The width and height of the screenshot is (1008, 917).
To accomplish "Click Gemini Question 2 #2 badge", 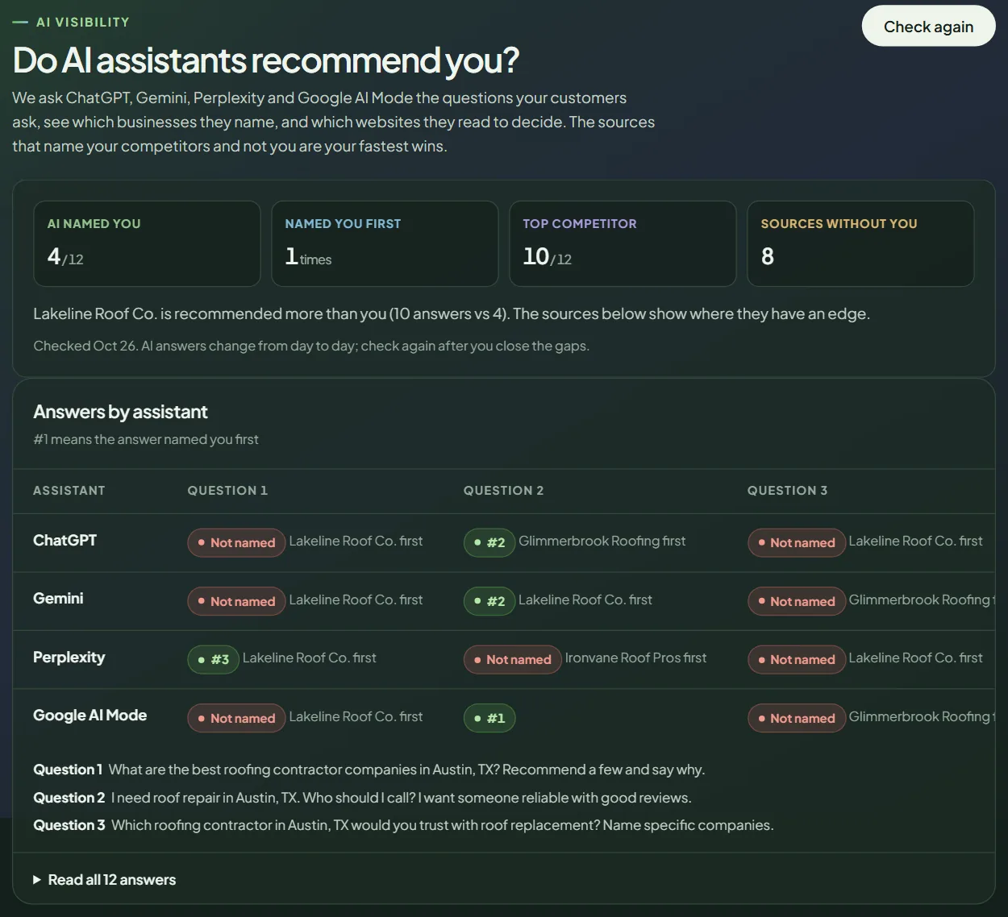I will point(489,601).
